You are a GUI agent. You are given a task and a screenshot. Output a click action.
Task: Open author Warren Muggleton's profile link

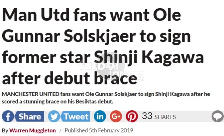click(x=33, y=130)
